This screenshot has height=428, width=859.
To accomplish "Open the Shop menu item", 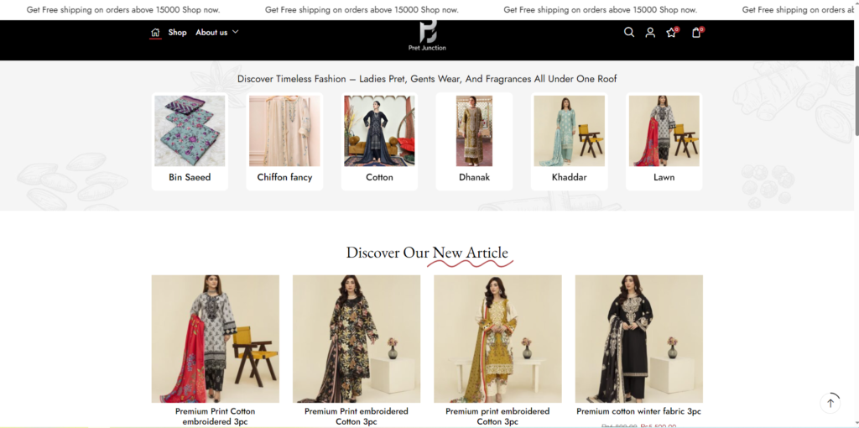I will tap(177, 33).
